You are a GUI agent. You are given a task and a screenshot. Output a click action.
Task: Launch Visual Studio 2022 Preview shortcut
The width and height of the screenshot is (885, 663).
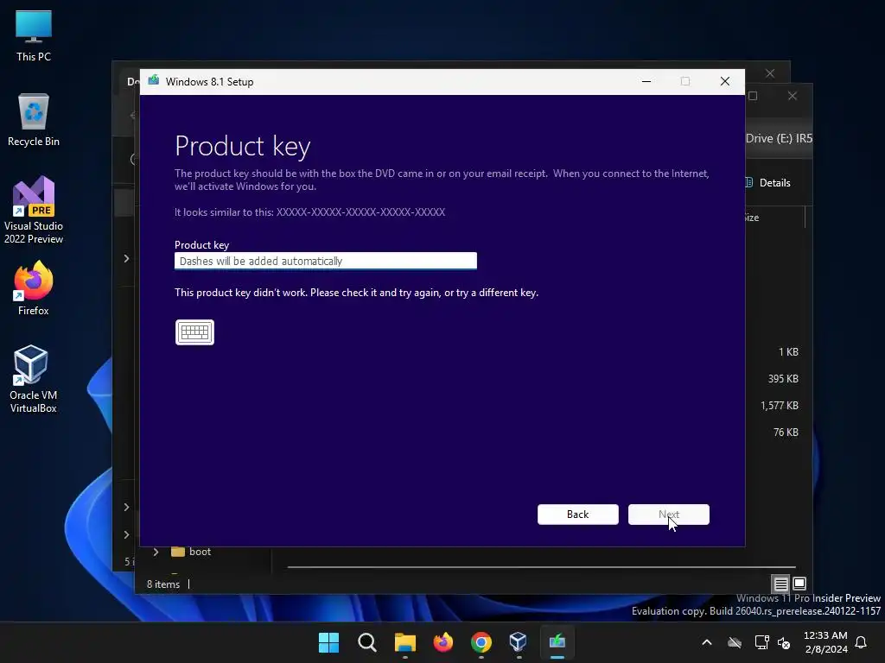point(34,211)
